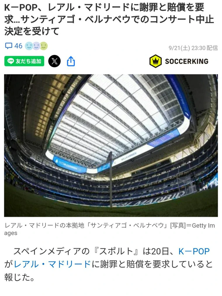Click the article body paragraph
Screen dimensions: 222x296
tap(108, 264)
